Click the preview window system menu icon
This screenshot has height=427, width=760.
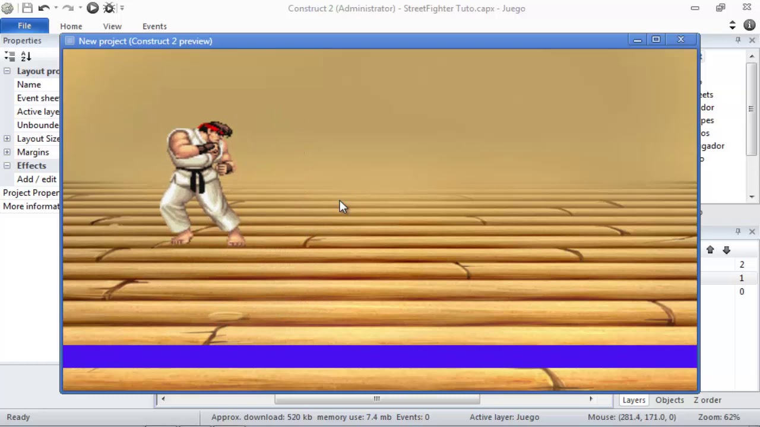coord(69,41)
